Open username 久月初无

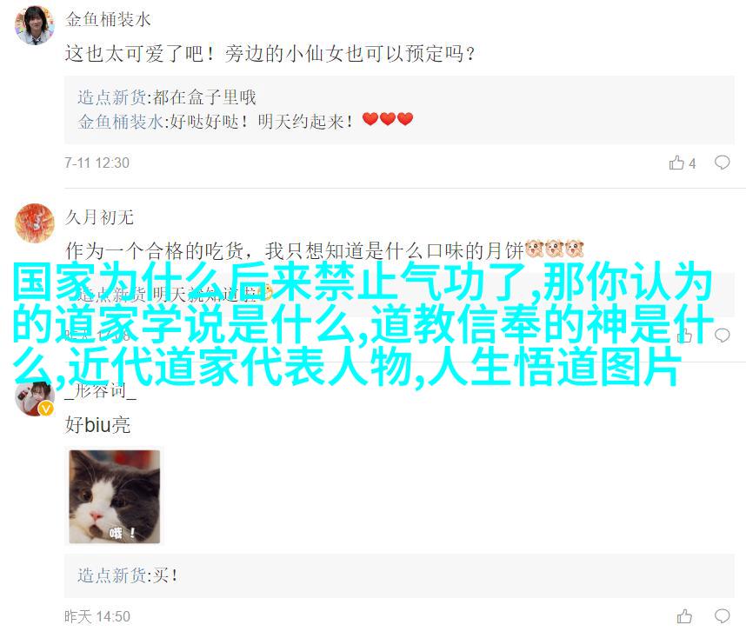[x=99, y=217]
